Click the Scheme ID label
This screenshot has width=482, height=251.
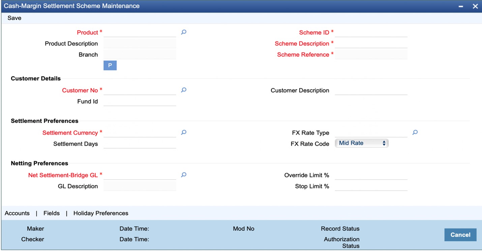(314, 33)
